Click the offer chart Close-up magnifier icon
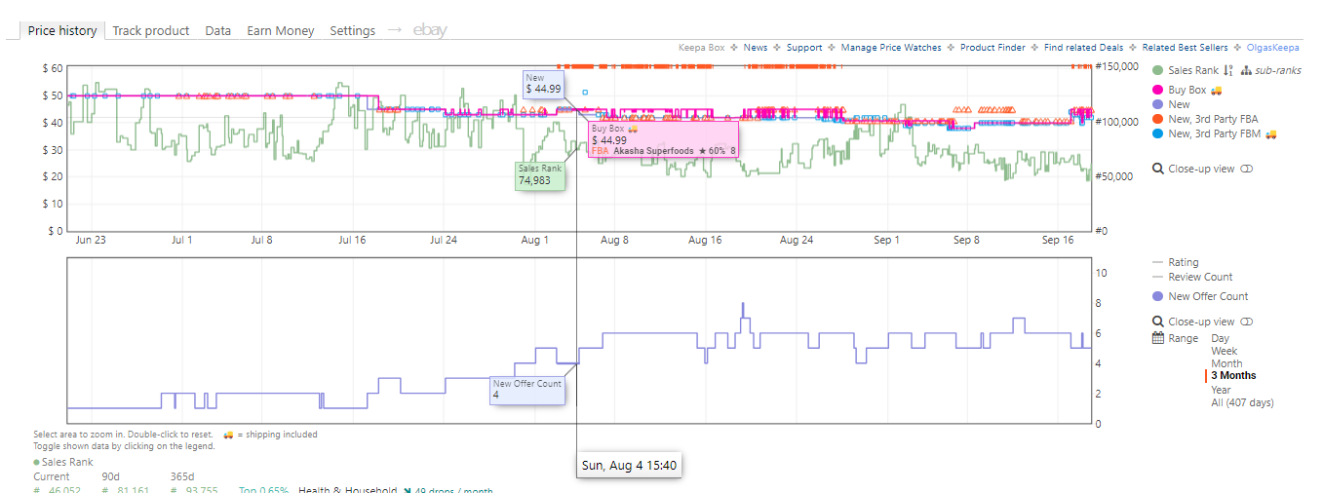Image resolution: width=1323 pixels, height=493 pixels. pos(1158,322)
